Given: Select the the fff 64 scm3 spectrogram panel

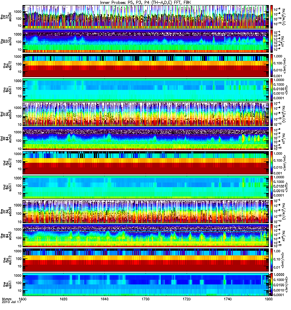Looking at the screenshot, I should [x=146, y=236].
